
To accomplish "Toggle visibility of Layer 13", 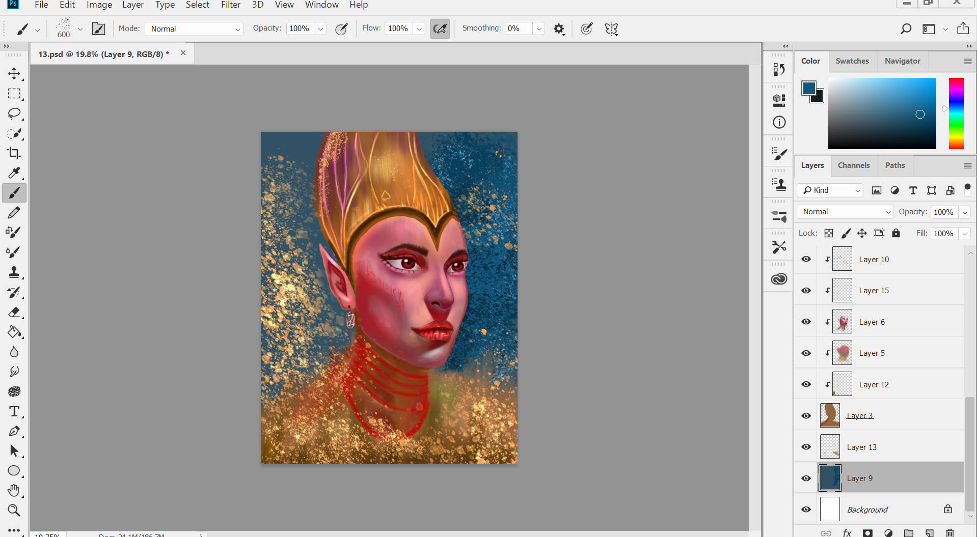I will click(806, 447).
